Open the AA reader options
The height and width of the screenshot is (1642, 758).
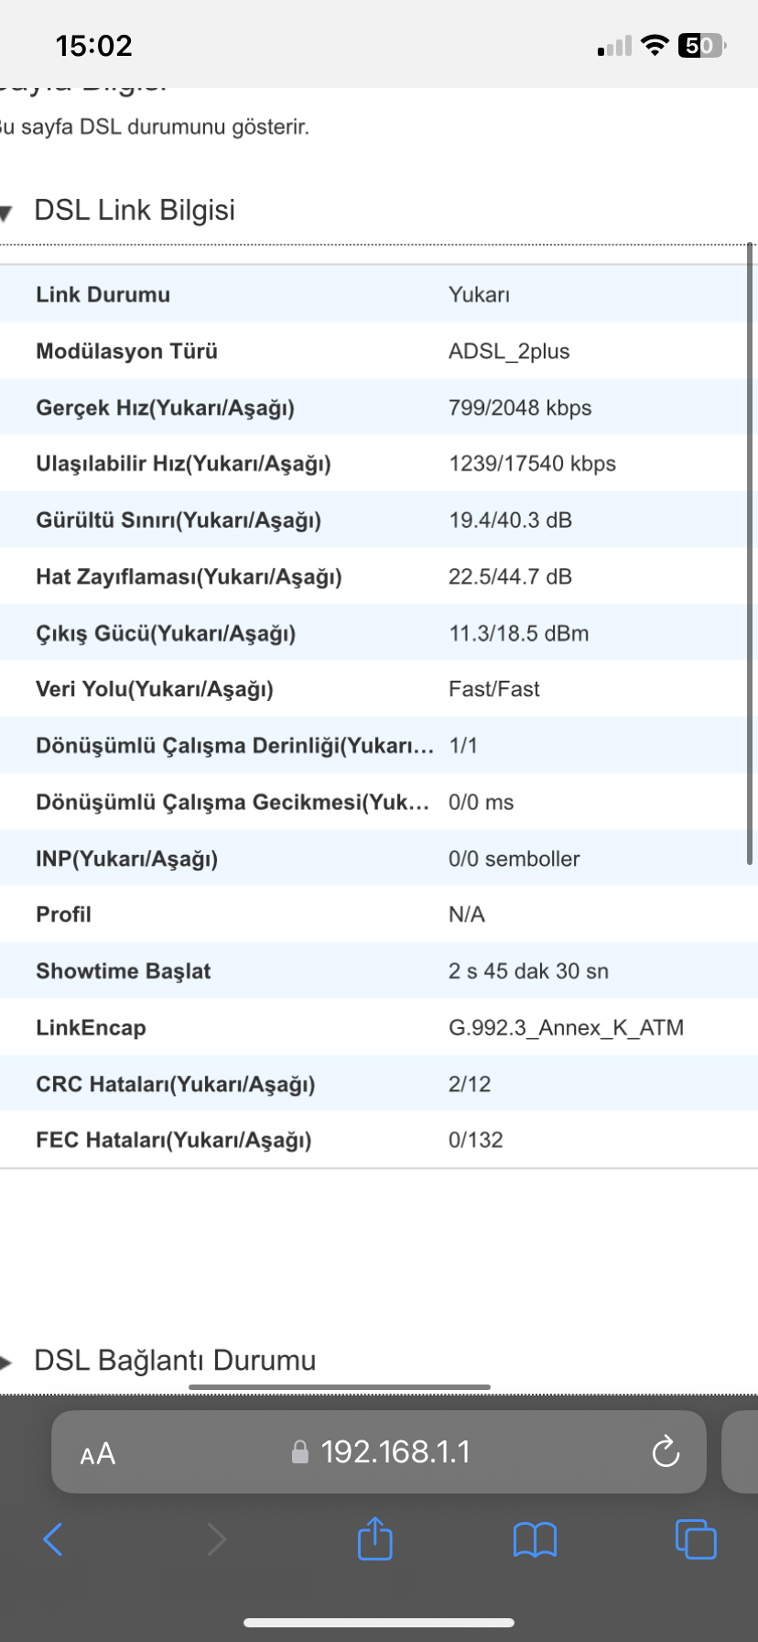coord(98,1453)
